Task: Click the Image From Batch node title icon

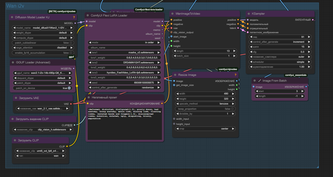Action: [x=259, y=81]
